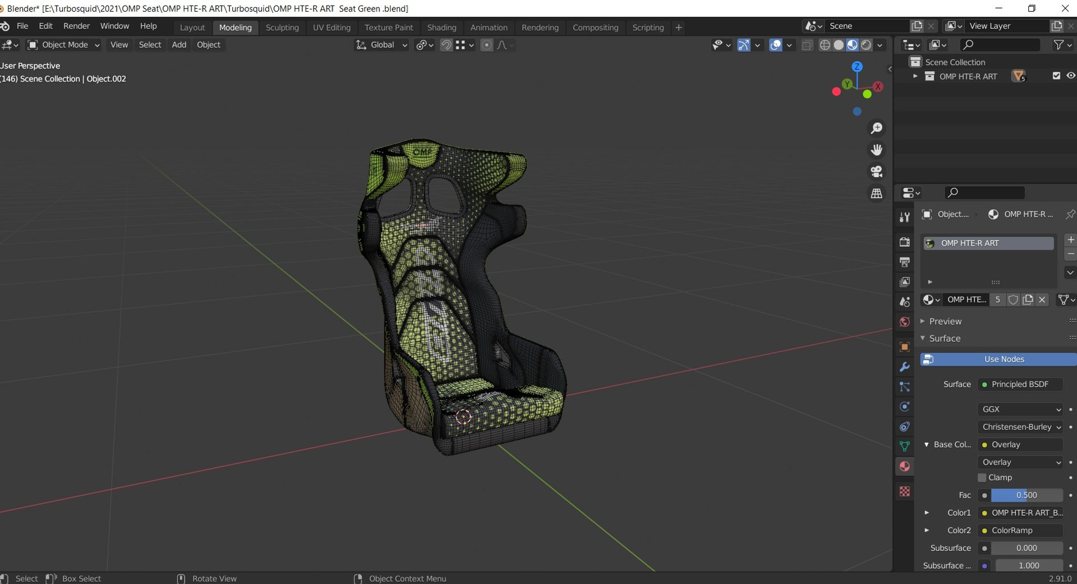Open the GGX distribution dropdown
This screenshot has height=584, width=1077.
(x=1020, y=410)
